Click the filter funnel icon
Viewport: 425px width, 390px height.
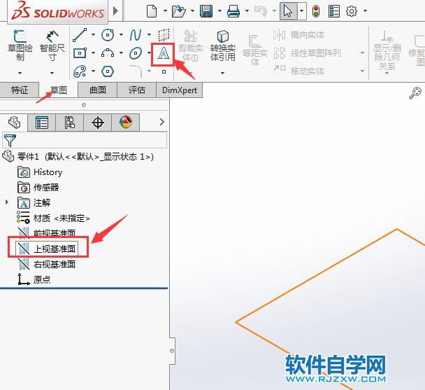click(10, 141)
